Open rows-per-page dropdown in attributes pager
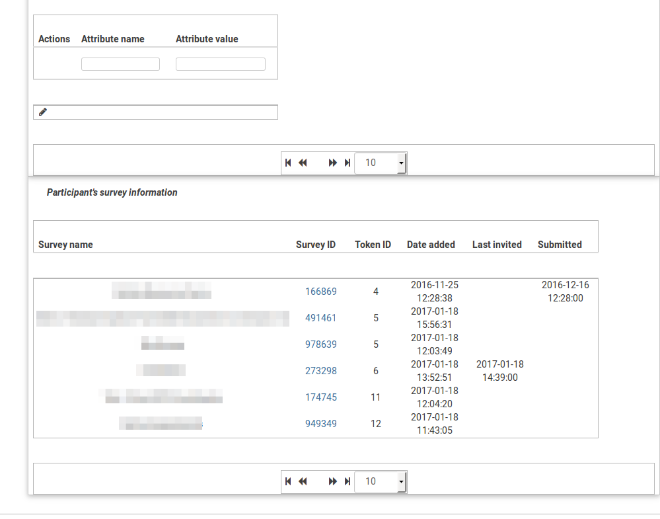This screenshot has height=519, width=660. click(x=381, y=163)
